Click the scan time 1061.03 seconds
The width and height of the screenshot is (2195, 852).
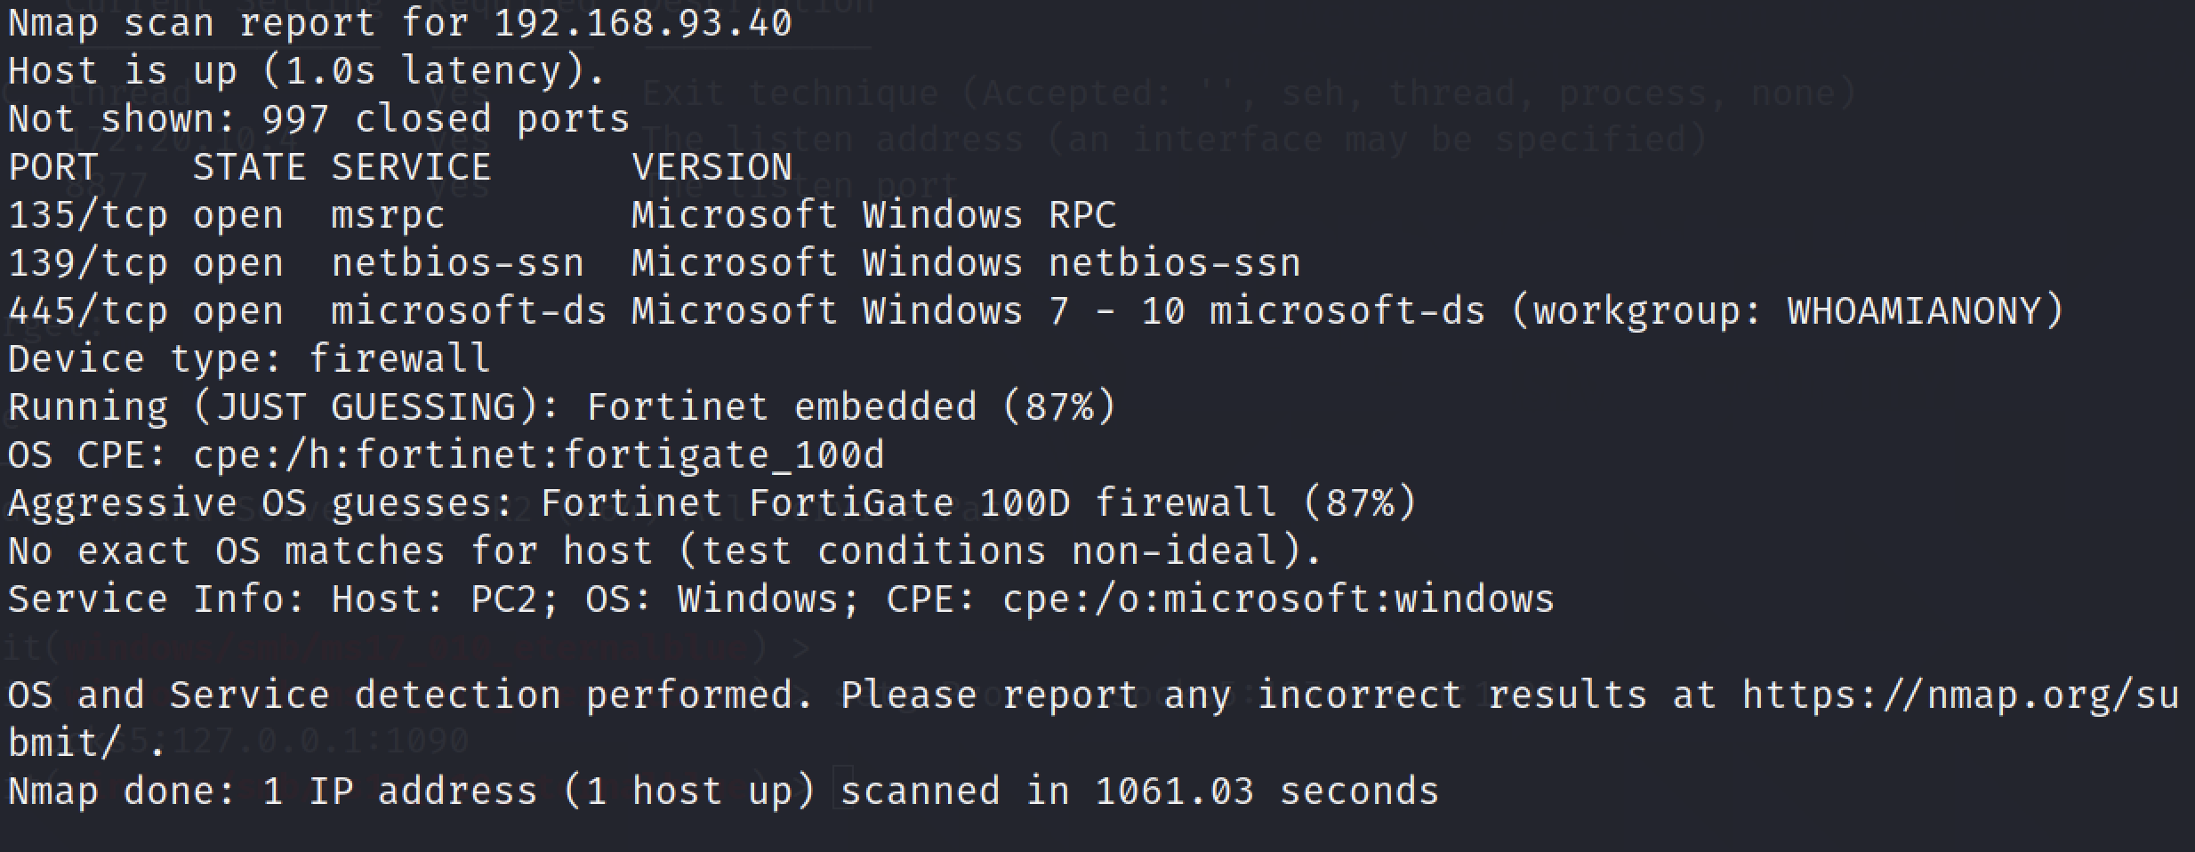(1266, 792)
